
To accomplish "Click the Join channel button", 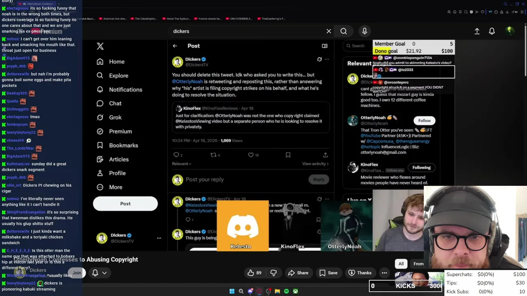I will pyautogui.click(x=77, y=273).
